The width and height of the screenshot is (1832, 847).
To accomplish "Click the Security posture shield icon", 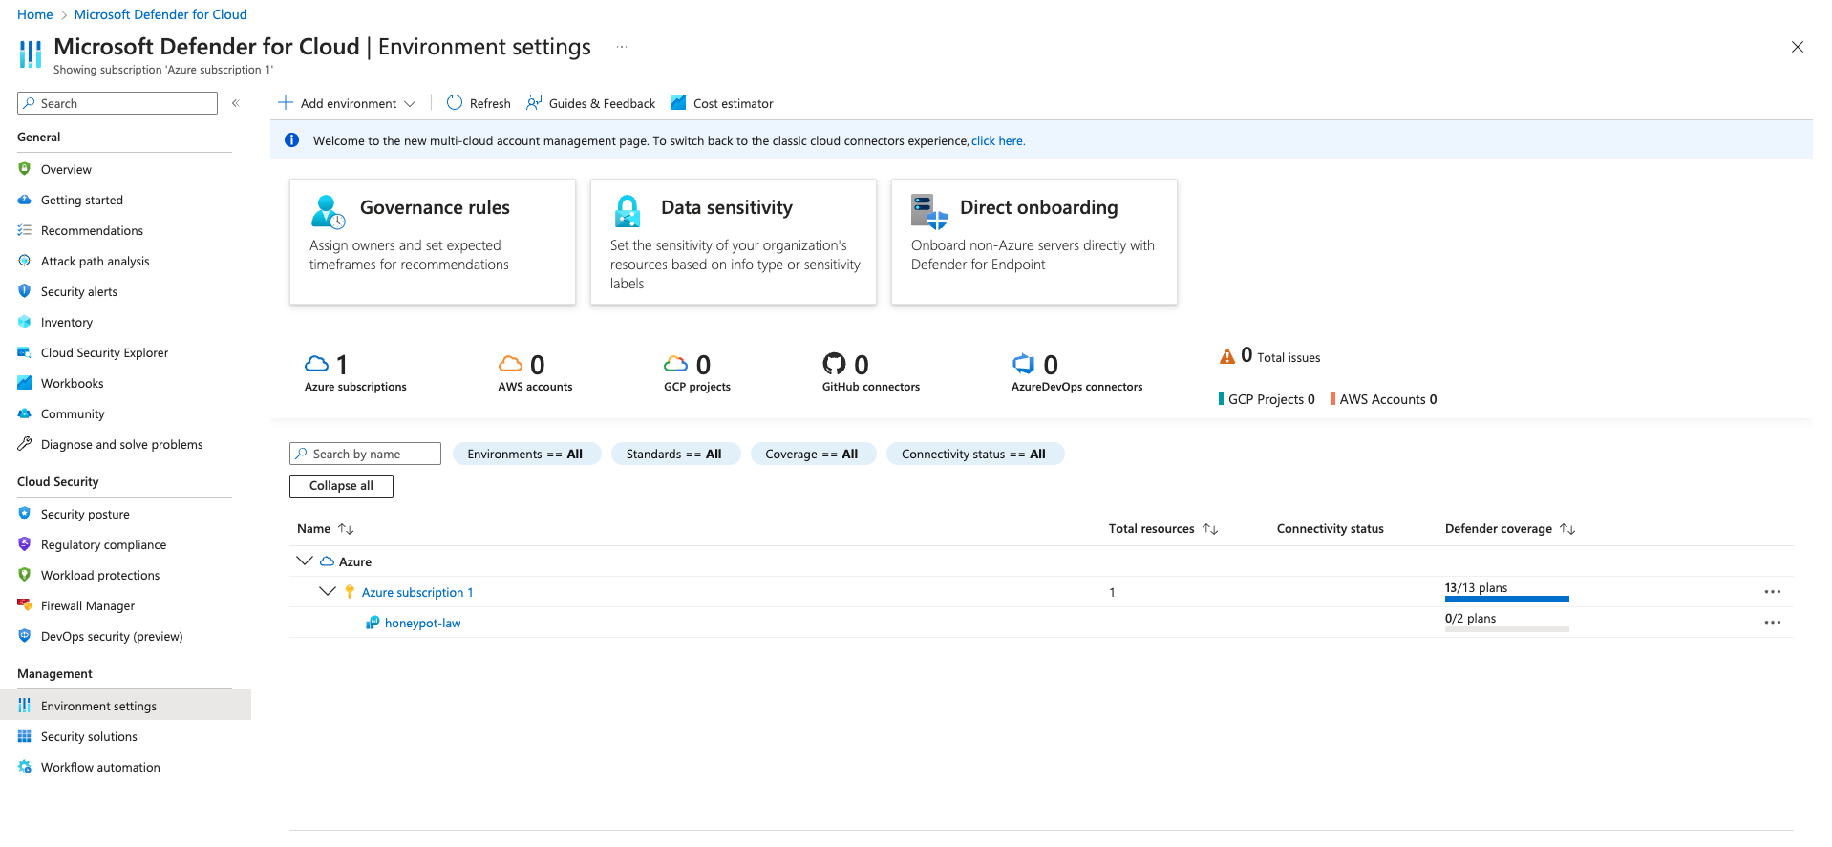I will pos(25,514).
